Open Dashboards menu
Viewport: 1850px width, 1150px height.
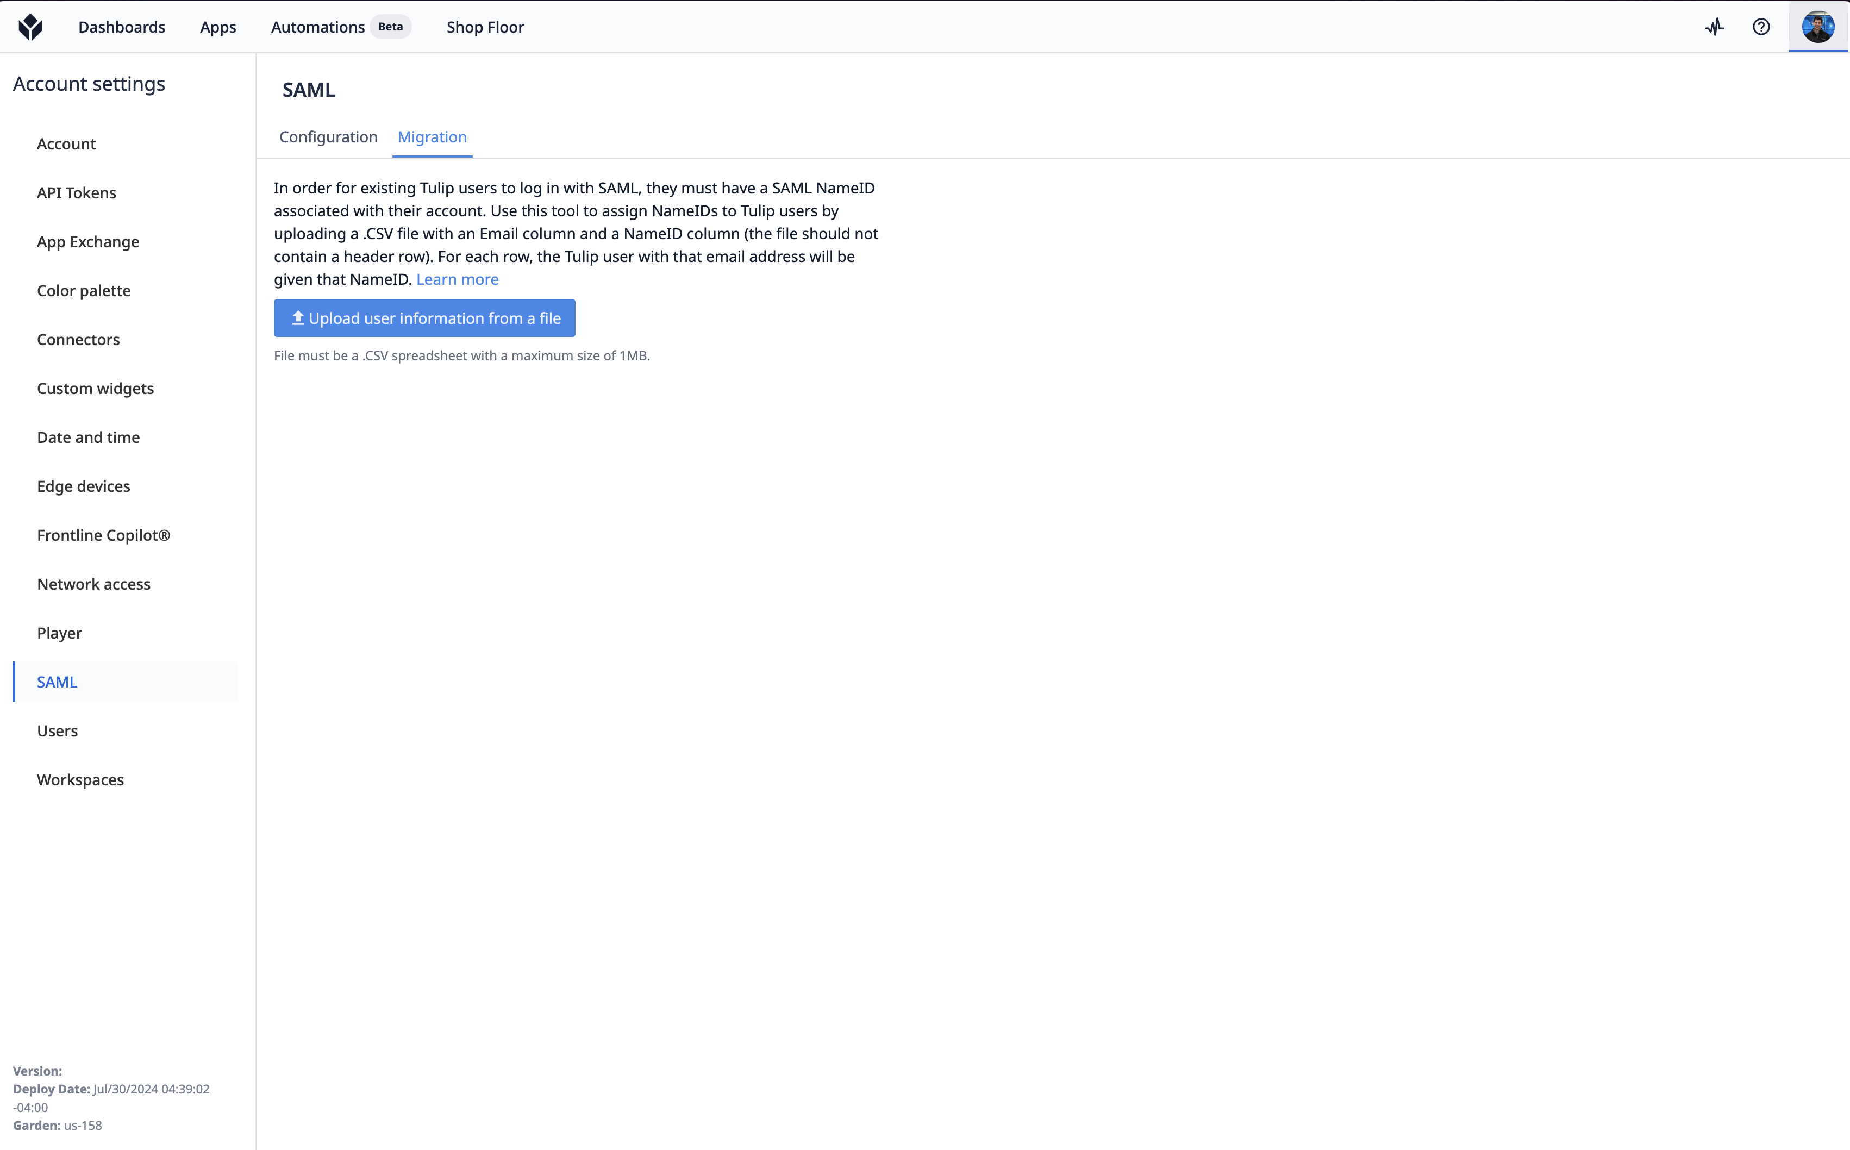click(122, 27)
